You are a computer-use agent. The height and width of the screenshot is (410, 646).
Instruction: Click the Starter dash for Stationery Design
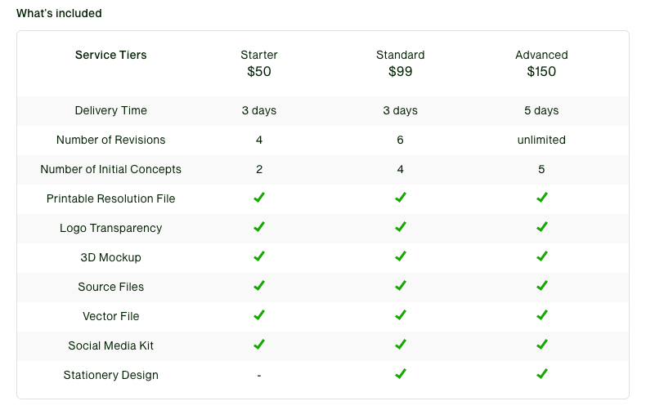point(259,376)
